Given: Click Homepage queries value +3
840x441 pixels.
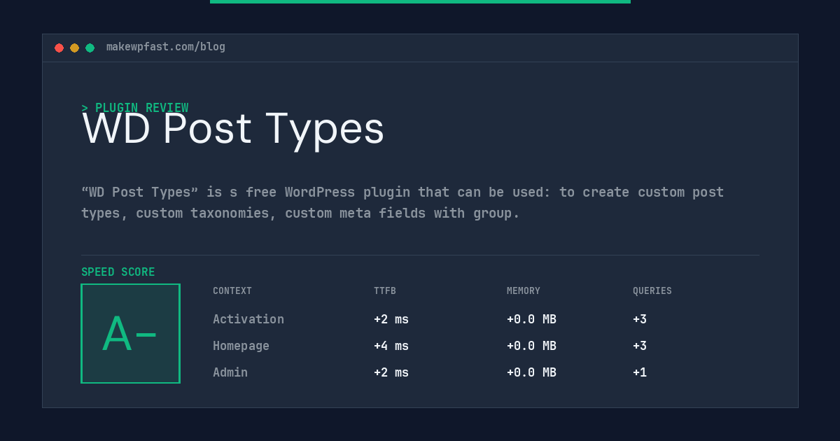Looking at the screenshot, I should click(640, 346).
